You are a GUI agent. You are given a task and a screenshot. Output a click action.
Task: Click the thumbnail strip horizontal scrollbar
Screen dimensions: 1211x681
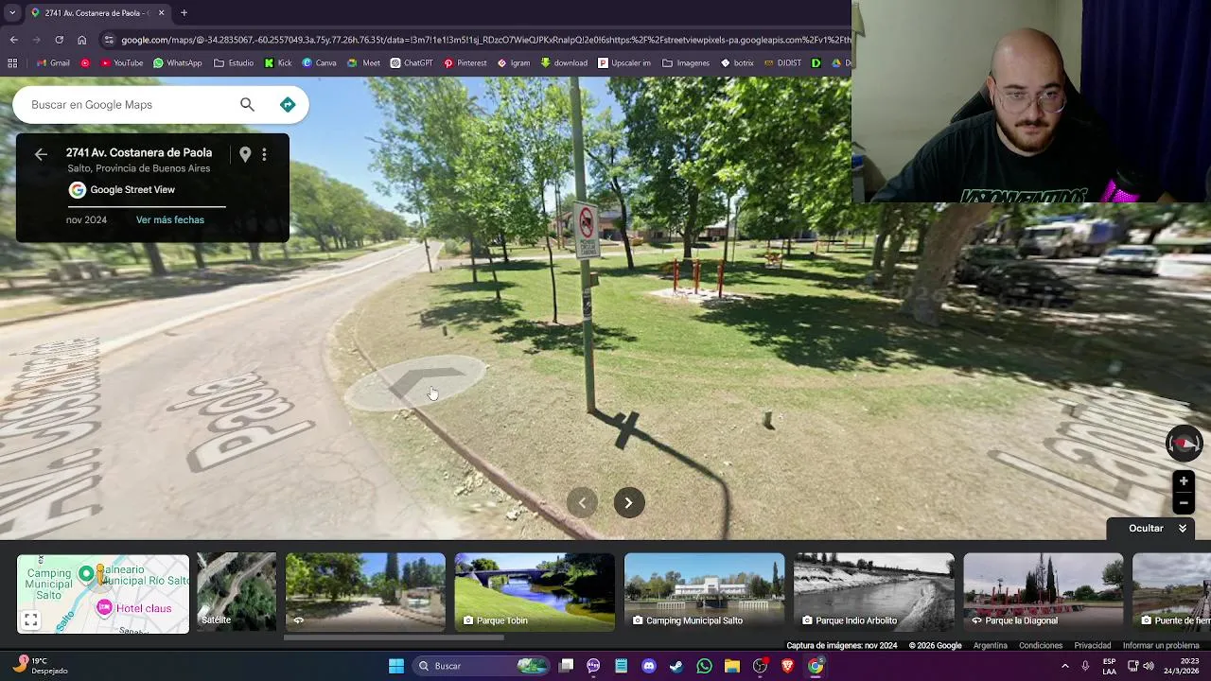395,637
